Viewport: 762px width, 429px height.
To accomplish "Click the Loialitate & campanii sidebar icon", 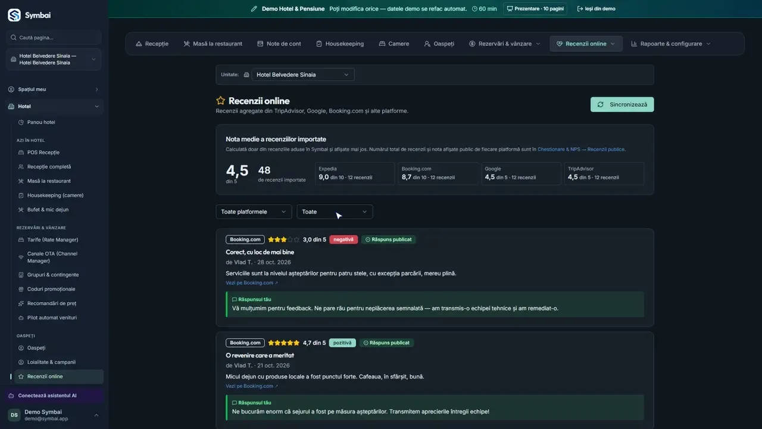I will (x=21, y=362).
